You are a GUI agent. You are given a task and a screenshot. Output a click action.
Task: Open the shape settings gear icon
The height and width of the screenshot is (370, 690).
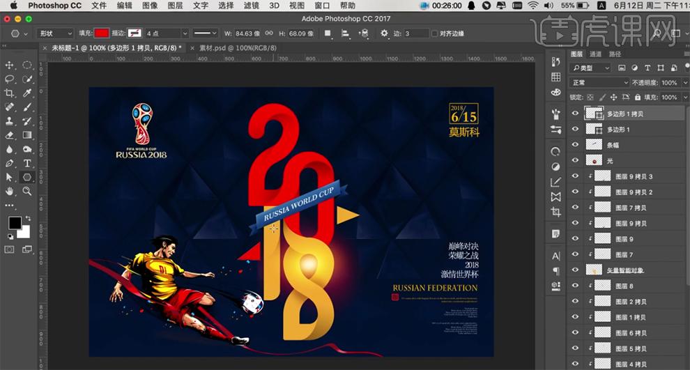[384, 33]
